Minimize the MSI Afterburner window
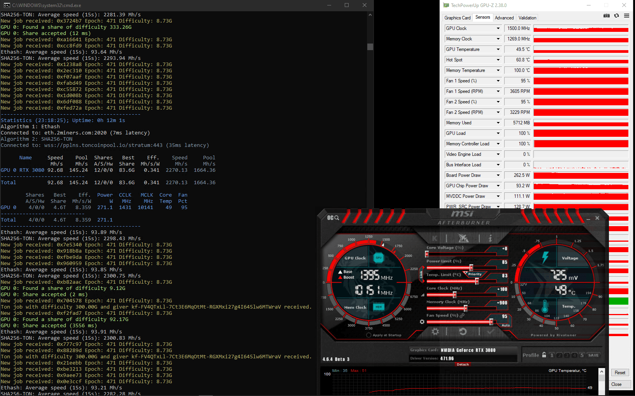 (x=588, y=218)
